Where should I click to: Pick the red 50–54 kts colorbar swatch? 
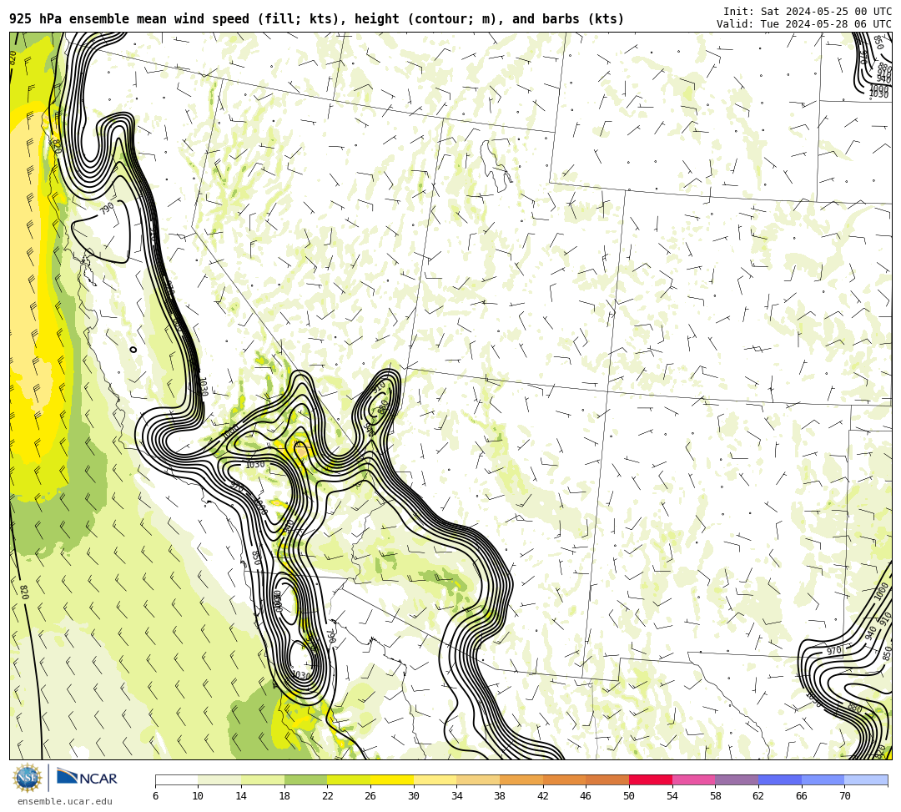pyautogui.click(x=651, y=779)
